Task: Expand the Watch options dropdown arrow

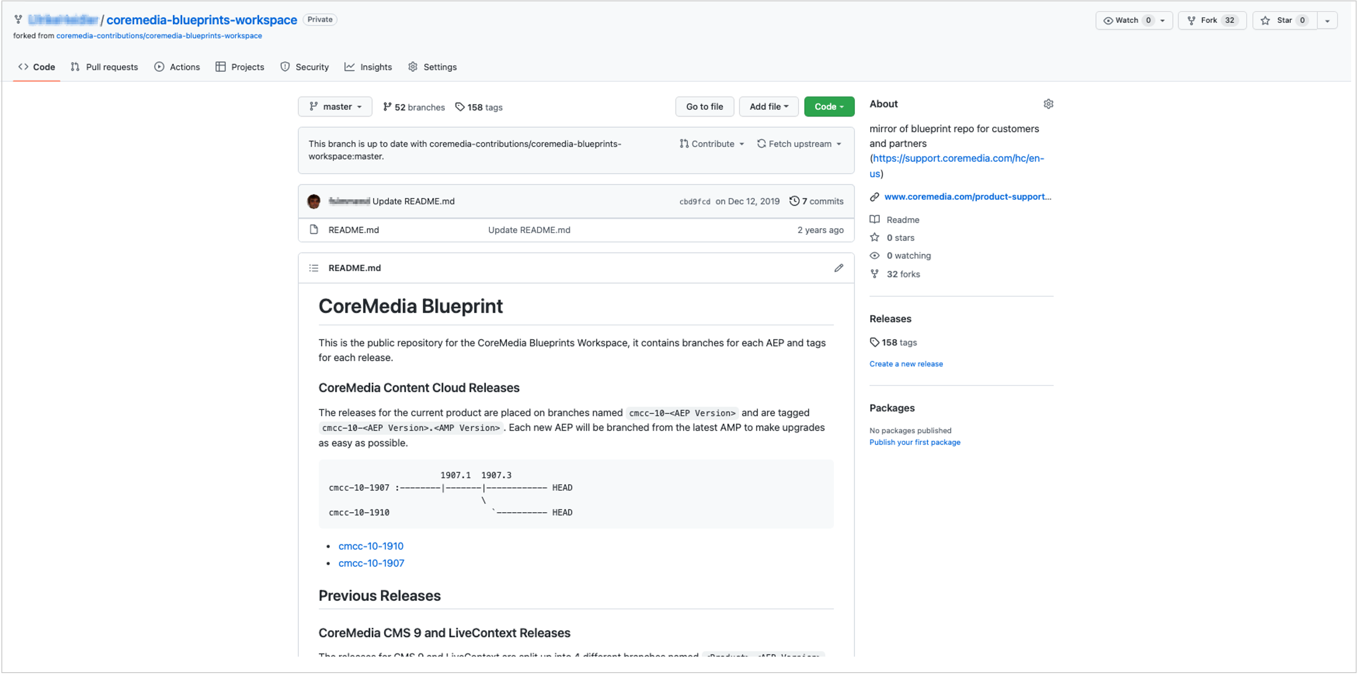Action: tap(1163, 21)
